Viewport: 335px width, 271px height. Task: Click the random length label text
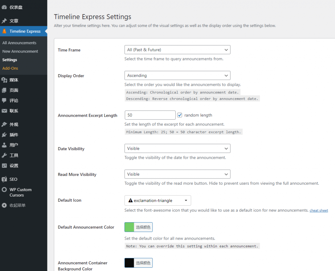tap(198, 115)
